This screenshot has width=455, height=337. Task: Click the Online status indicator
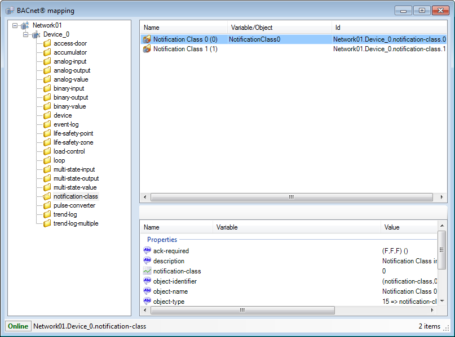(18, 326)
